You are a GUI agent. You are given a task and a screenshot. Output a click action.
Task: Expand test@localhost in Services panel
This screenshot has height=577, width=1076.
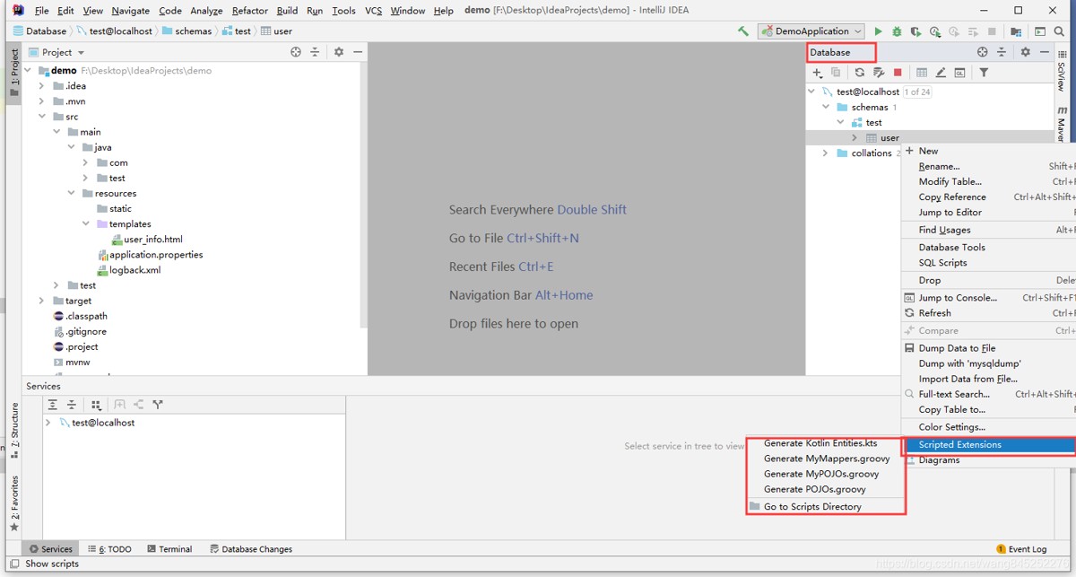click(x=48, y=423)
